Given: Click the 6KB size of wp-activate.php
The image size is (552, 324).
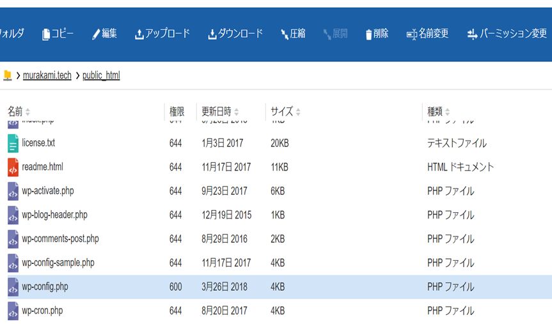Looking at the screenshot, I should [x=278, y=191].
